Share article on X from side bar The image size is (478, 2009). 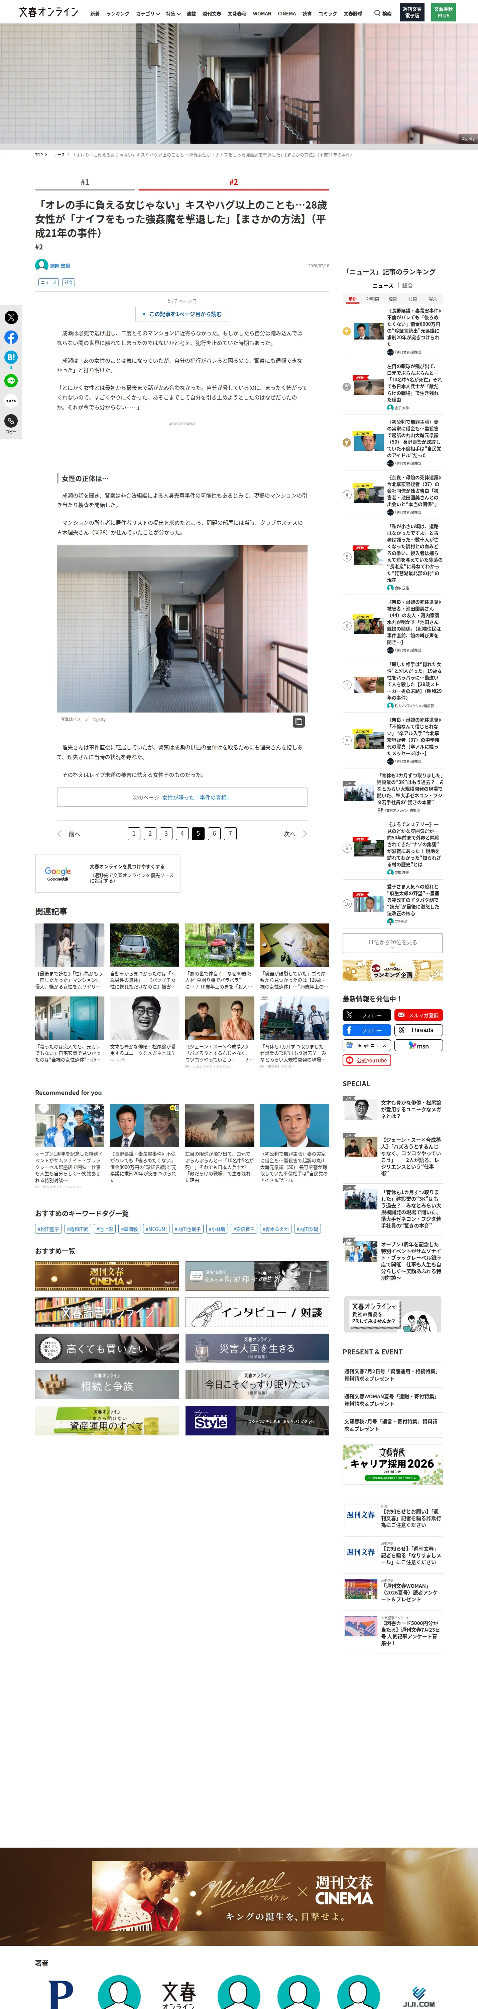pos(11,317)
